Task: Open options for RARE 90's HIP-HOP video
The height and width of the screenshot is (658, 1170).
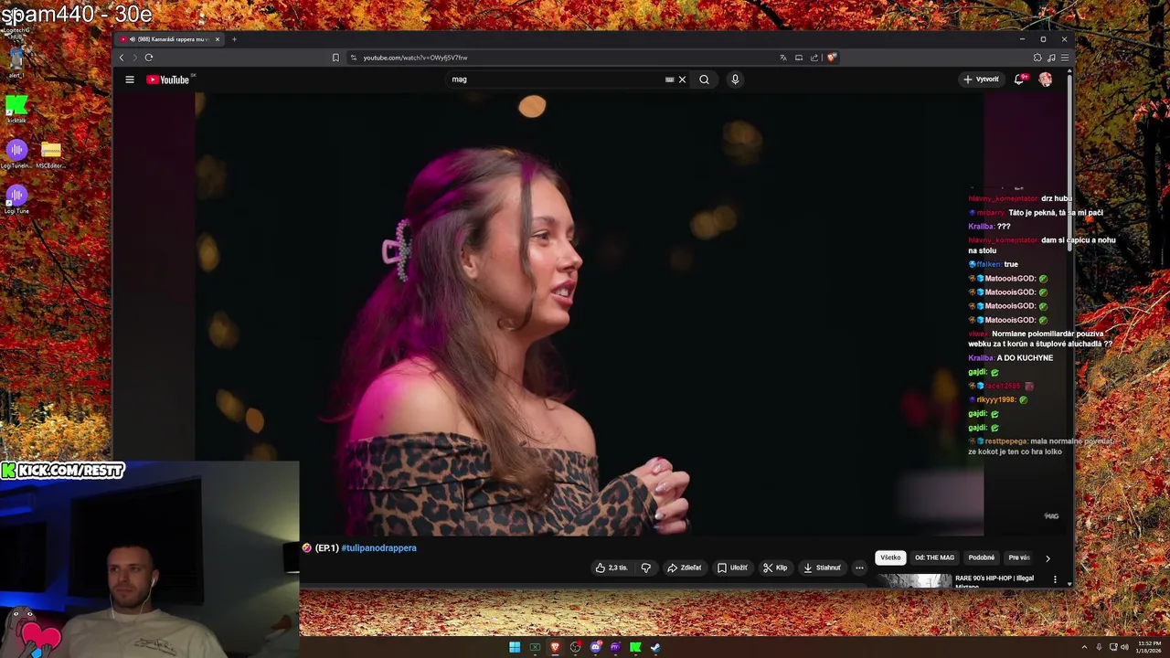Action: click(1055, 579)
